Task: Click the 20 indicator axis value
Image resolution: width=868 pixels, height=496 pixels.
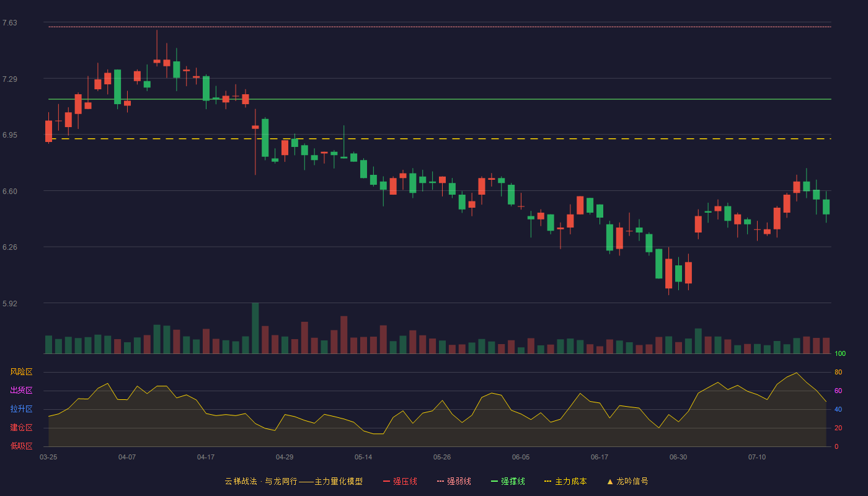Action: (x=838, y=428)
